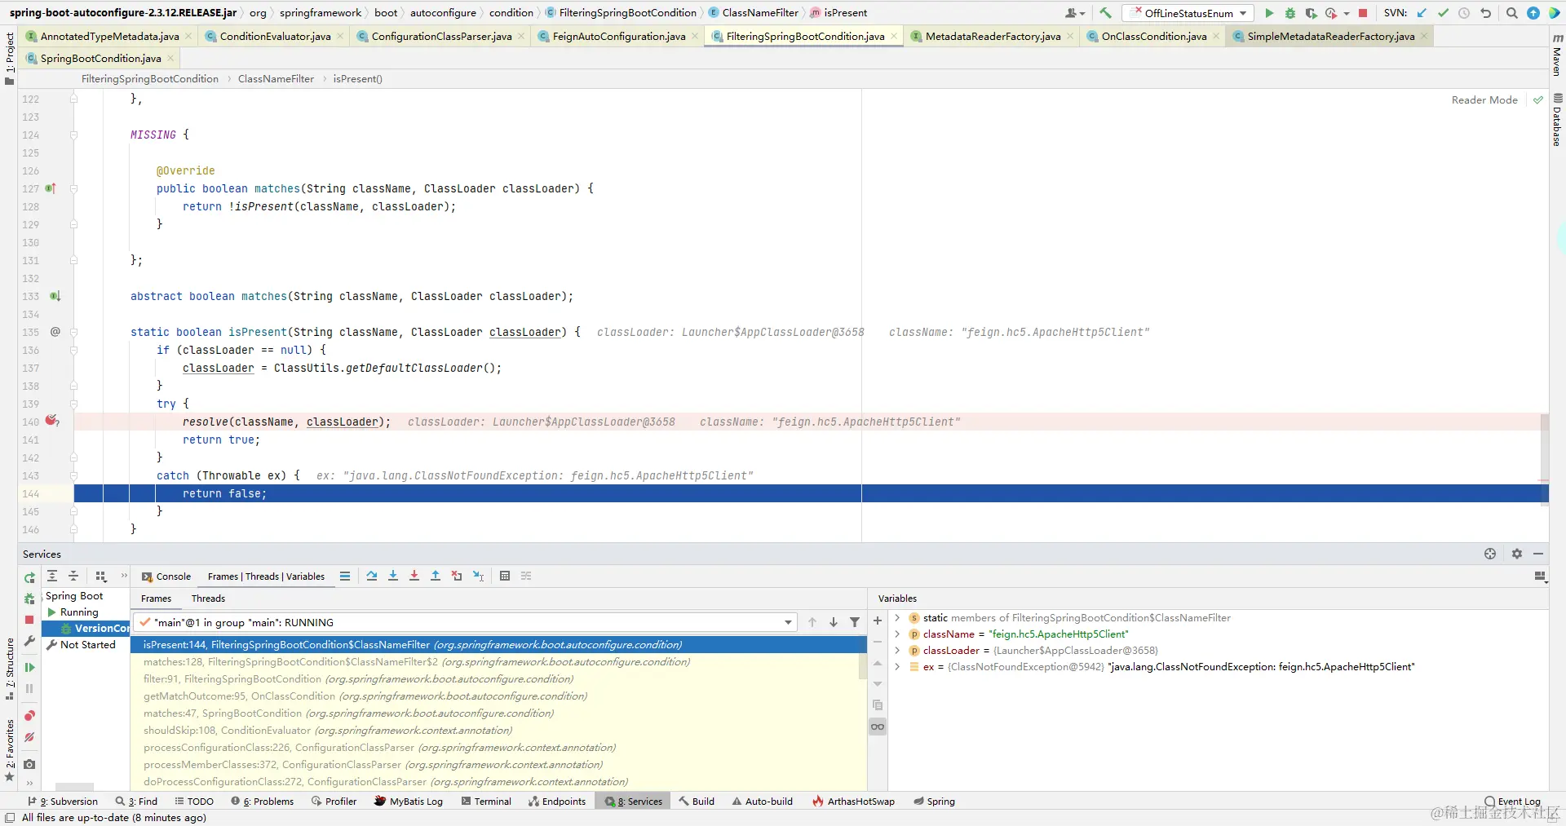Click the SVN Update Project arrow

pyautogui.click(x=1422, y=13)
